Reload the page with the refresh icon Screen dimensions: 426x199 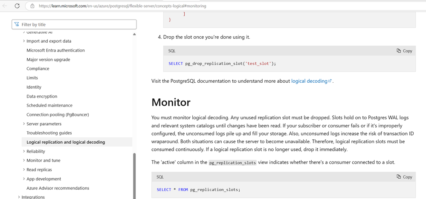tap(17, 6)
